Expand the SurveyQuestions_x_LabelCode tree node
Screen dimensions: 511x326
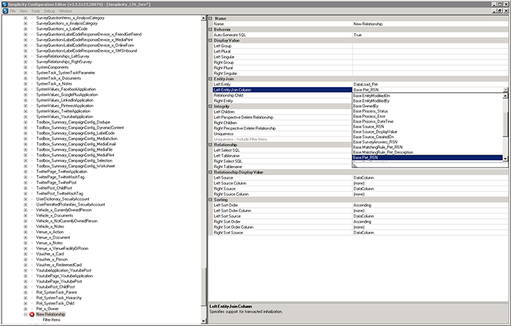pyautogui.click(x=25, y=29)
